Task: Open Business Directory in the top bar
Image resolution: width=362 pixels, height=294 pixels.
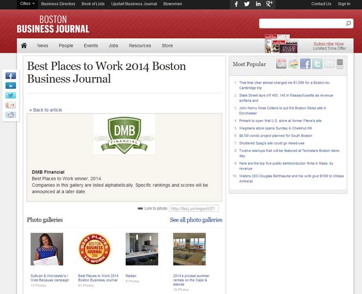Action: coord(58,4)
